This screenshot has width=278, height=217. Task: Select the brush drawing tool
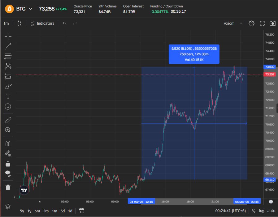click(x=8, y=87)
